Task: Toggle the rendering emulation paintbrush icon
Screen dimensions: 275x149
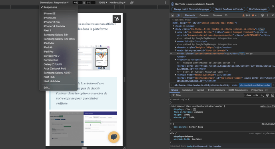Action: coord(267,95)
